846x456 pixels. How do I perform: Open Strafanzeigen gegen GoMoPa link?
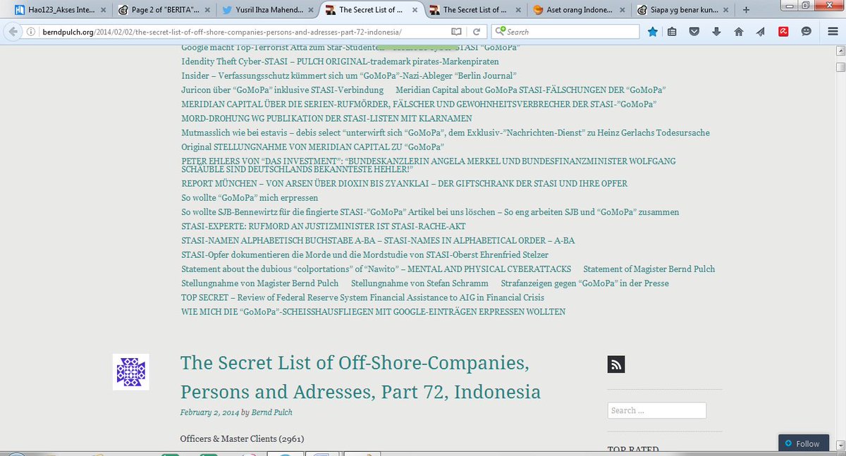584,283
